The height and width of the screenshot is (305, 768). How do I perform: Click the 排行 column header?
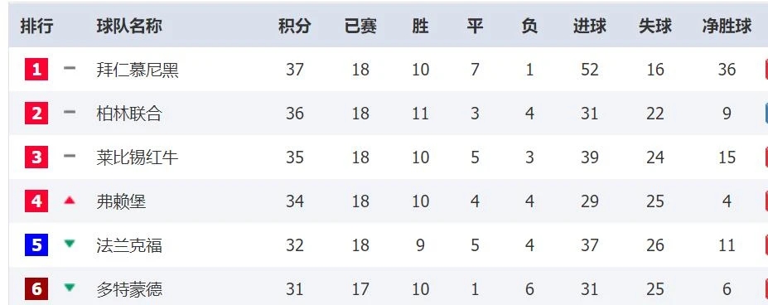pyautogui.click(x=36, y=26)
